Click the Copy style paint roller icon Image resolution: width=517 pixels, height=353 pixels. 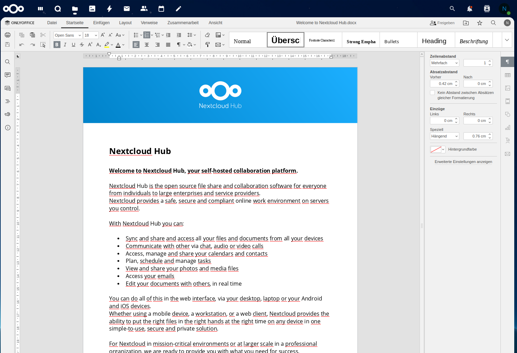(x=207, y=45)
